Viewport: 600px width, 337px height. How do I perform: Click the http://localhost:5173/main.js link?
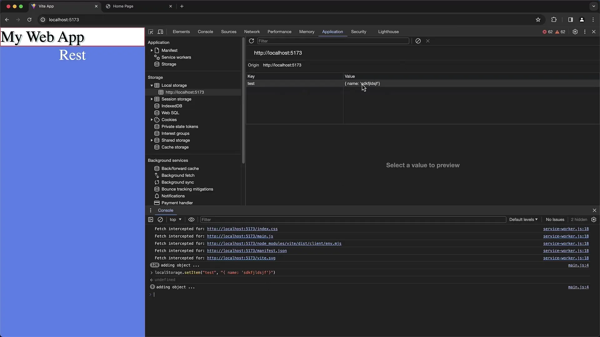coord(240,236)
